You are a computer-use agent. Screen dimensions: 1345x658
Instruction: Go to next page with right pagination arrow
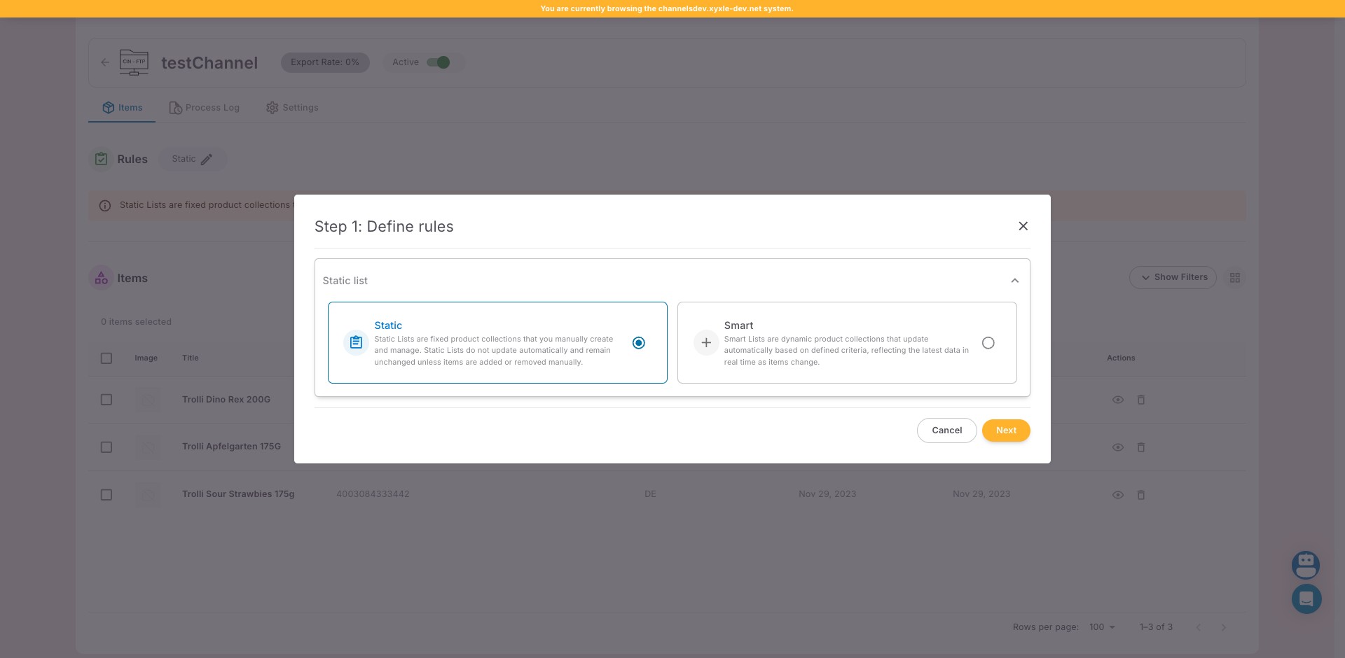(x=1224, y=627)
